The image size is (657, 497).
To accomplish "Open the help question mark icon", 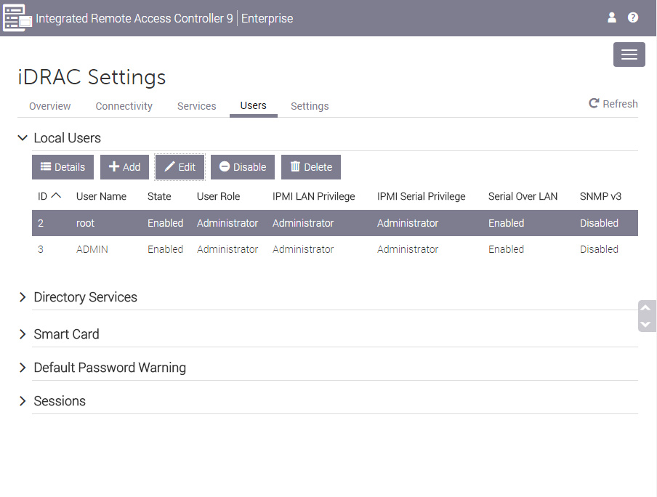I will click(633, 17).
